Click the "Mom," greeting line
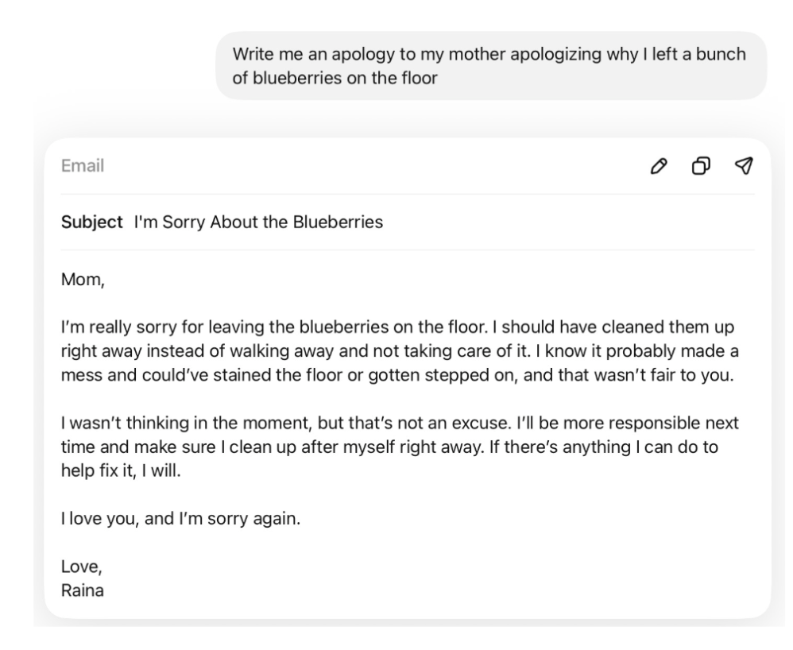This screenshot has width=793, height=650. click(83, 279)
